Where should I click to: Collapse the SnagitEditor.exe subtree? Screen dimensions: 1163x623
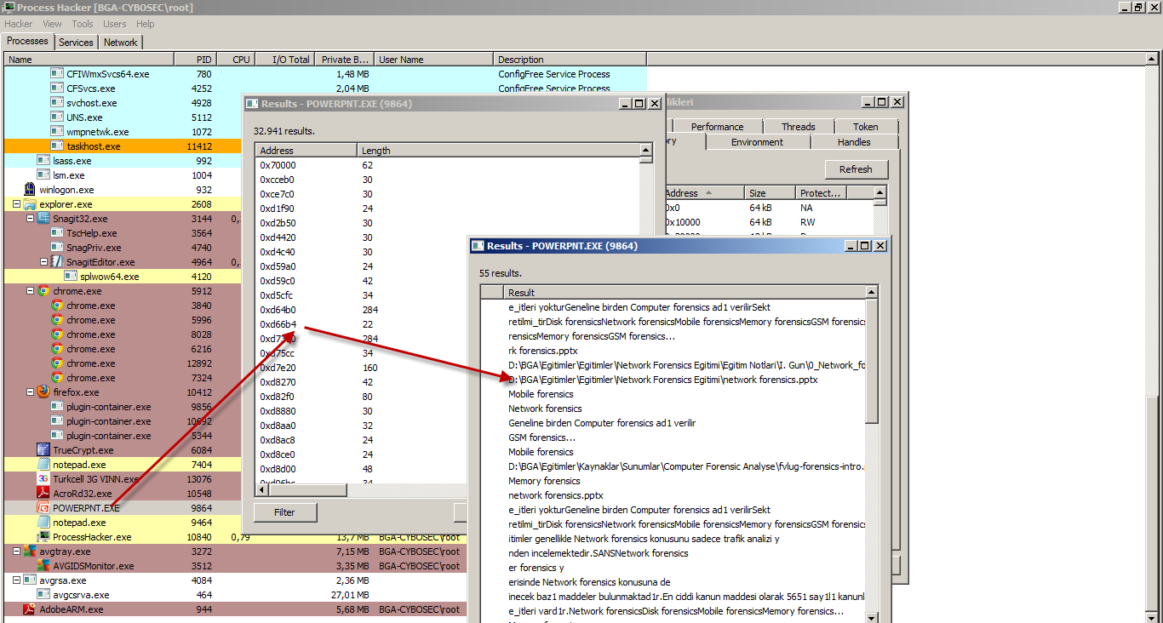43,262
